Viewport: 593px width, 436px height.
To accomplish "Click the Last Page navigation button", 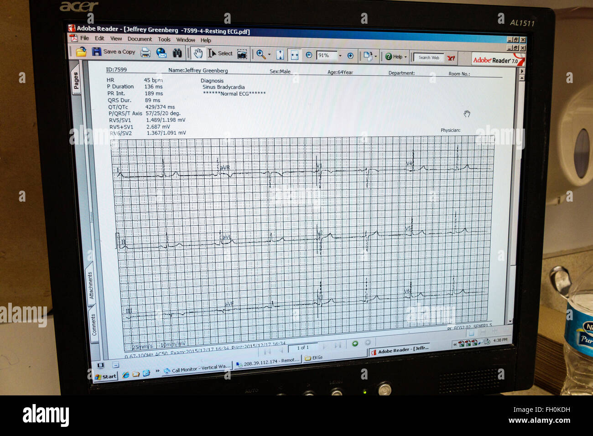I will click(x=338, y=345).
